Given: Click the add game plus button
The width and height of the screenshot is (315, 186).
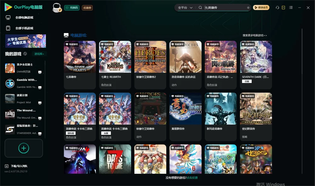Looking at the screenshot, I should coord(24,148).
